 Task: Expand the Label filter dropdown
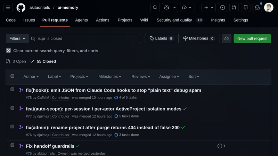pos(55,77)
